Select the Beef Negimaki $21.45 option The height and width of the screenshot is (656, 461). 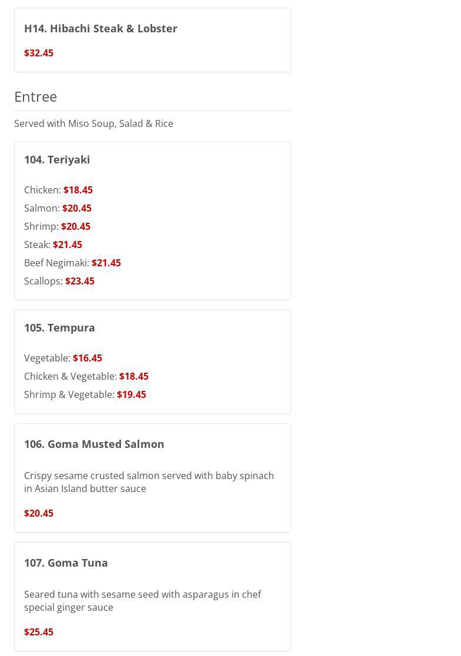[x=73, y=263]
